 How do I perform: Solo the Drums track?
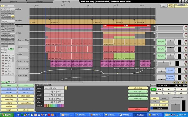(186, 29)
